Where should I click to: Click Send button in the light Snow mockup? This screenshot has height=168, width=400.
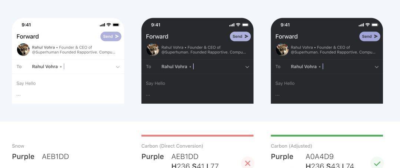111,36
